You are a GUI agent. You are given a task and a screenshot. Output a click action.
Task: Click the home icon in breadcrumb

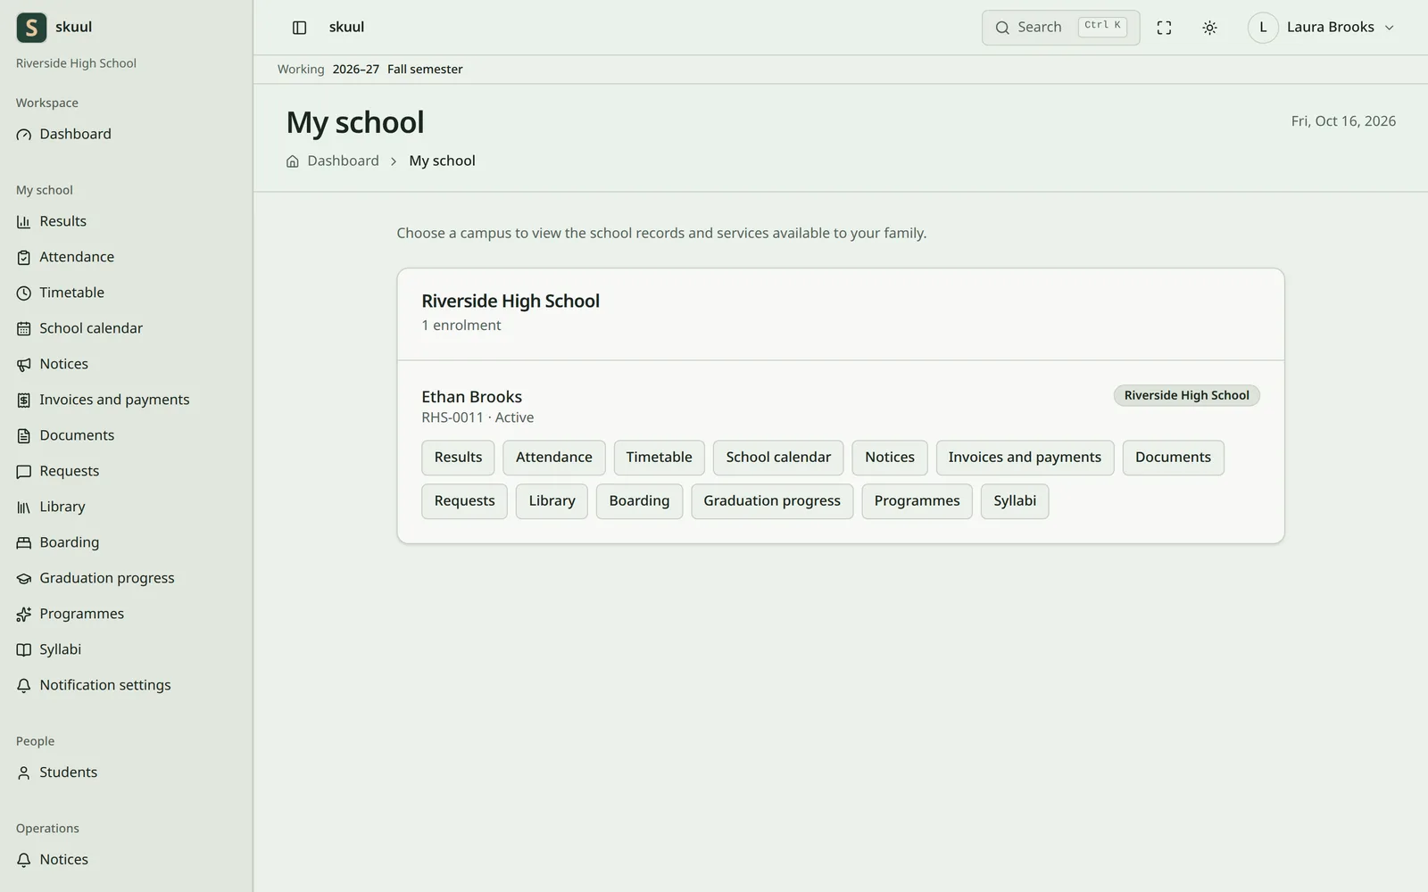293,161
